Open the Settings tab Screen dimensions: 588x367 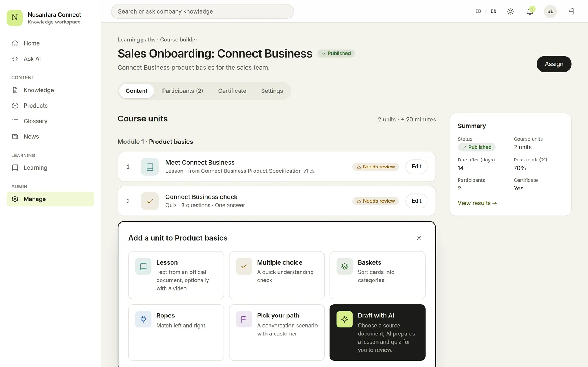[x=272, y=91]
